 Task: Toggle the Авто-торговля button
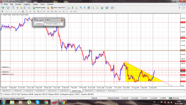coord(58,8)
